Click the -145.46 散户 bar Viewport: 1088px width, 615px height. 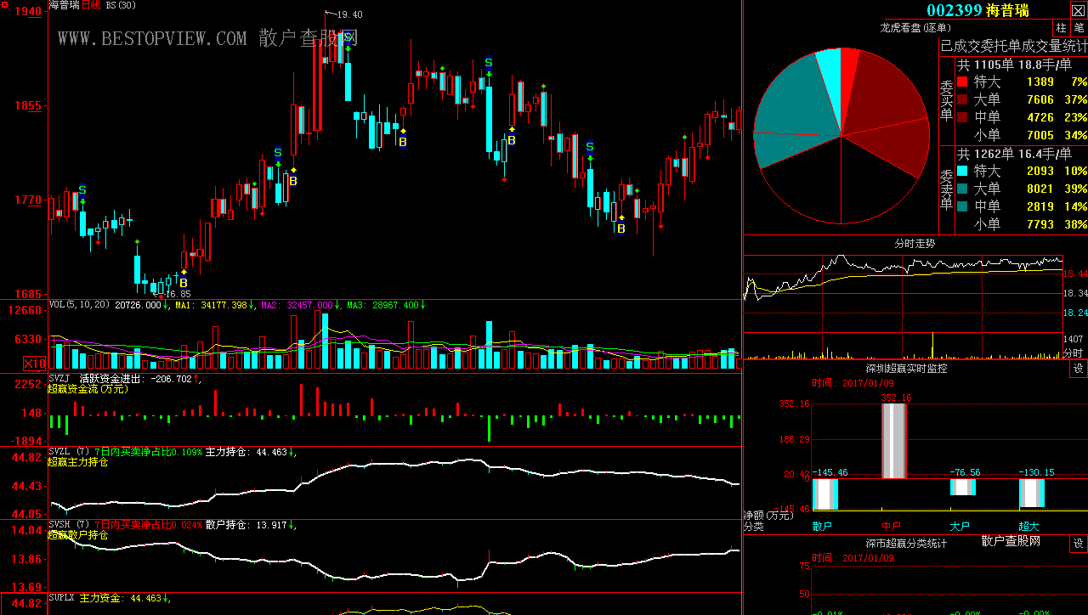coord(825,494)
